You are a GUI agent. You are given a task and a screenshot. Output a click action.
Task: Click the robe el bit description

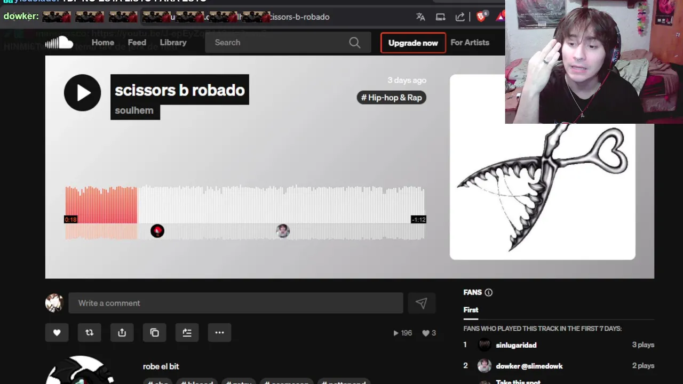(x=161, y=366)
